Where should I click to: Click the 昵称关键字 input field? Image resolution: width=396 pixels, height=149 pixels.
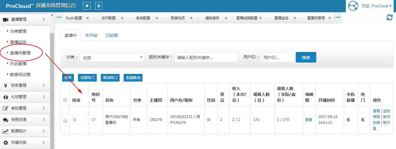(206, 58)
